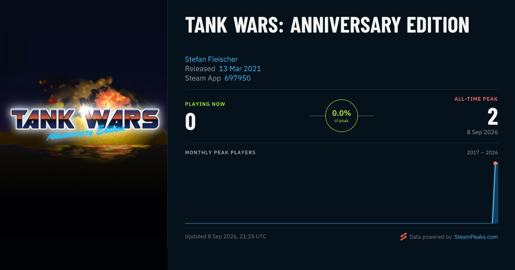Click the Updated timestamp text
The width and height of the screenshot is (515, 270).
click(226, 236)
